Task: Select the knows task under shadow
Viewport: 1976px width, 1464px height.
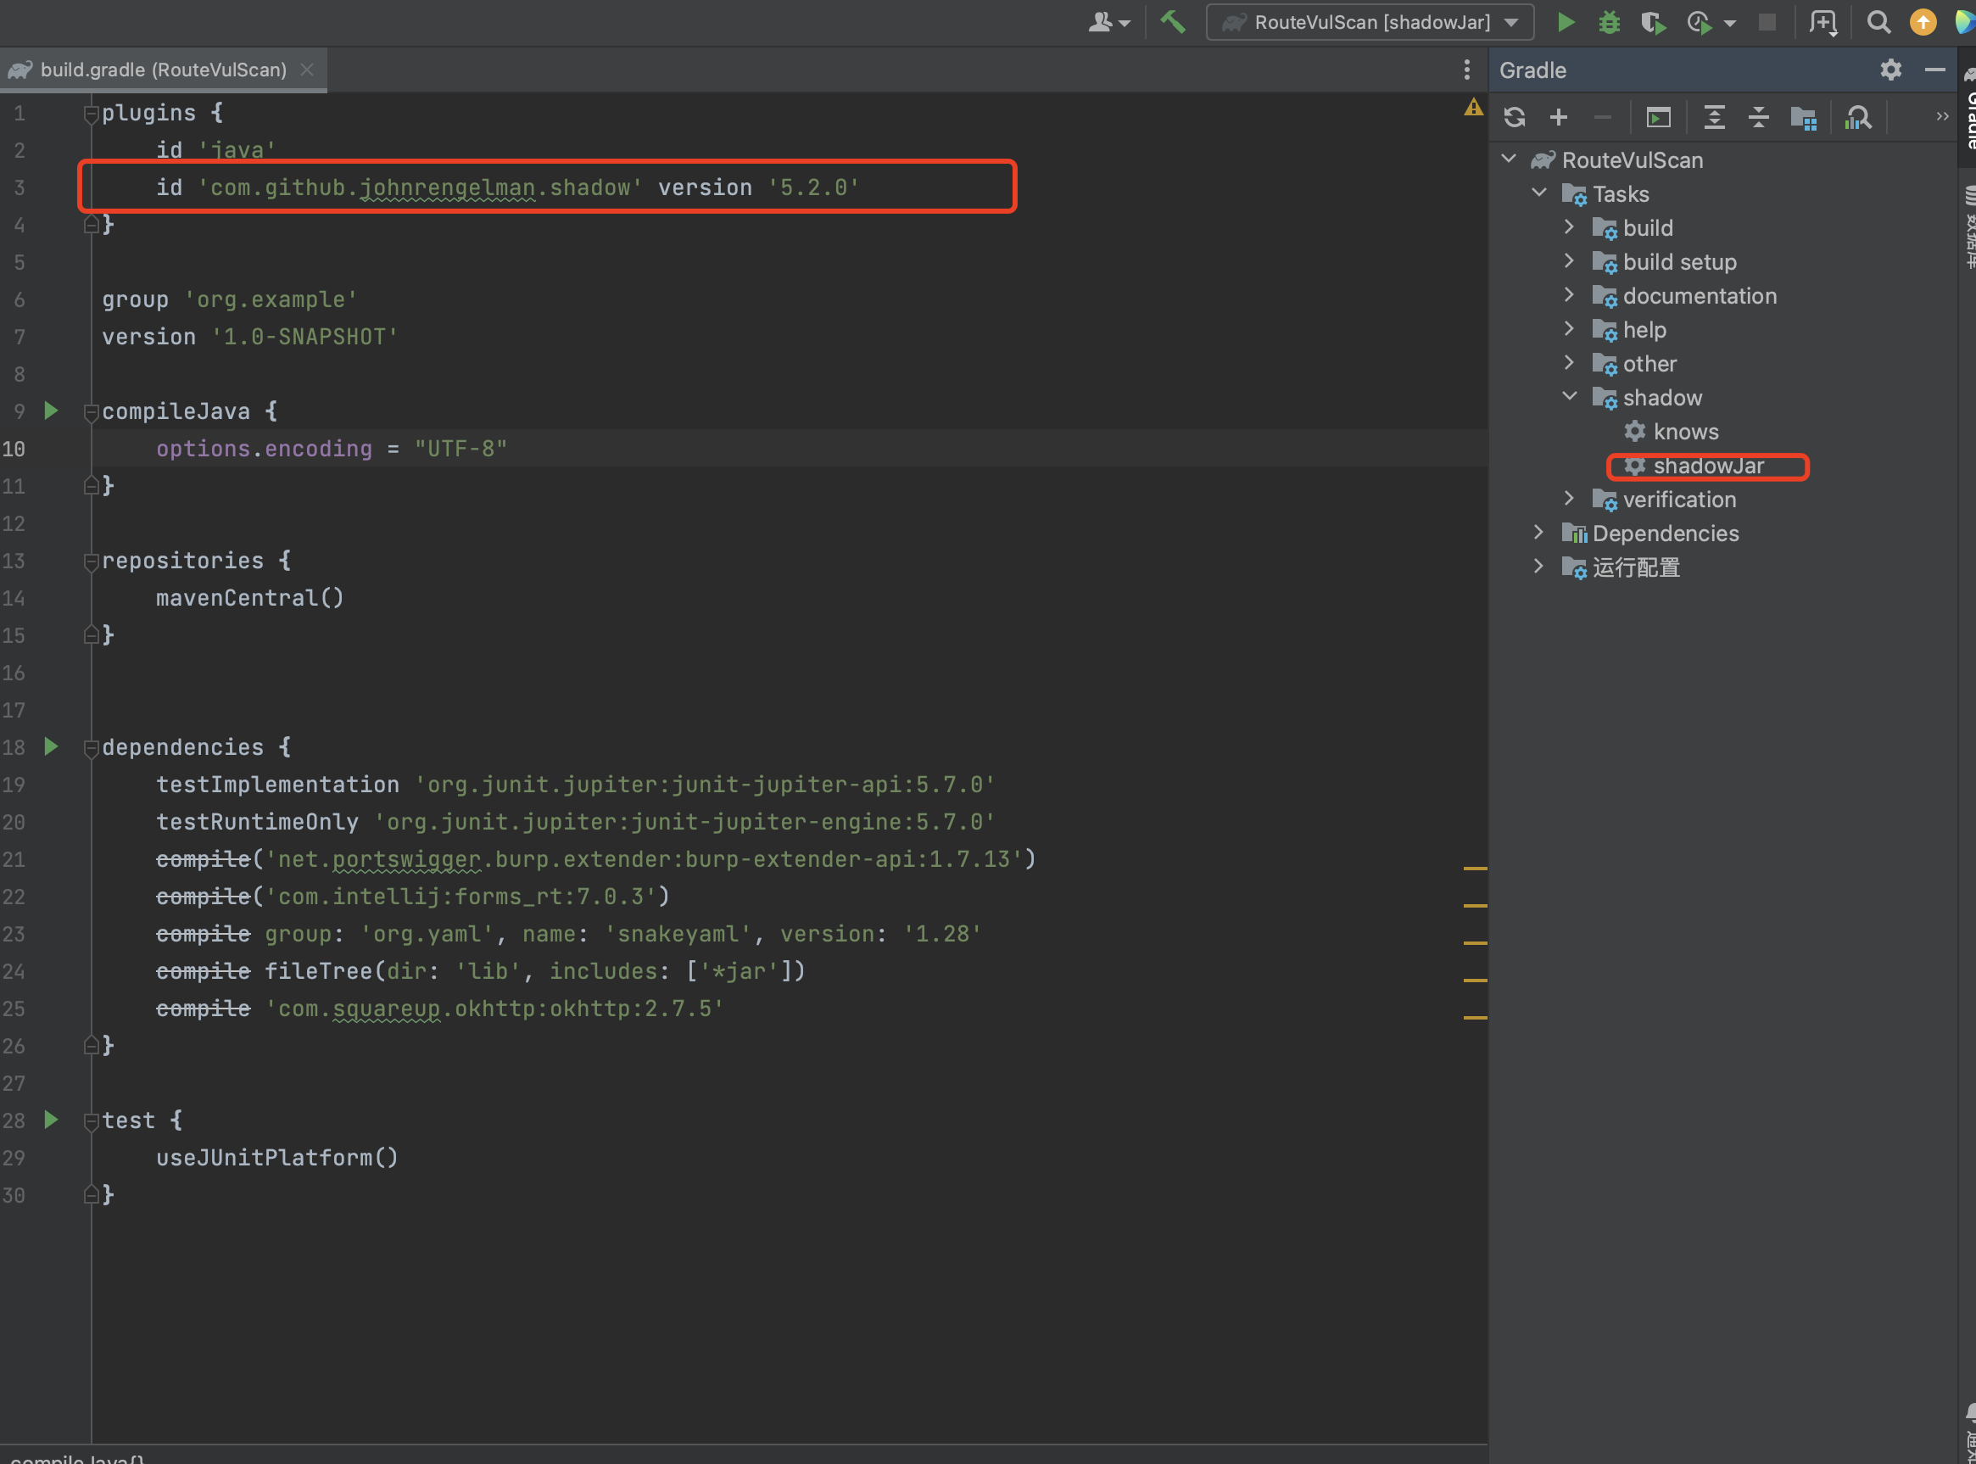Action: tap(1685, 432)
